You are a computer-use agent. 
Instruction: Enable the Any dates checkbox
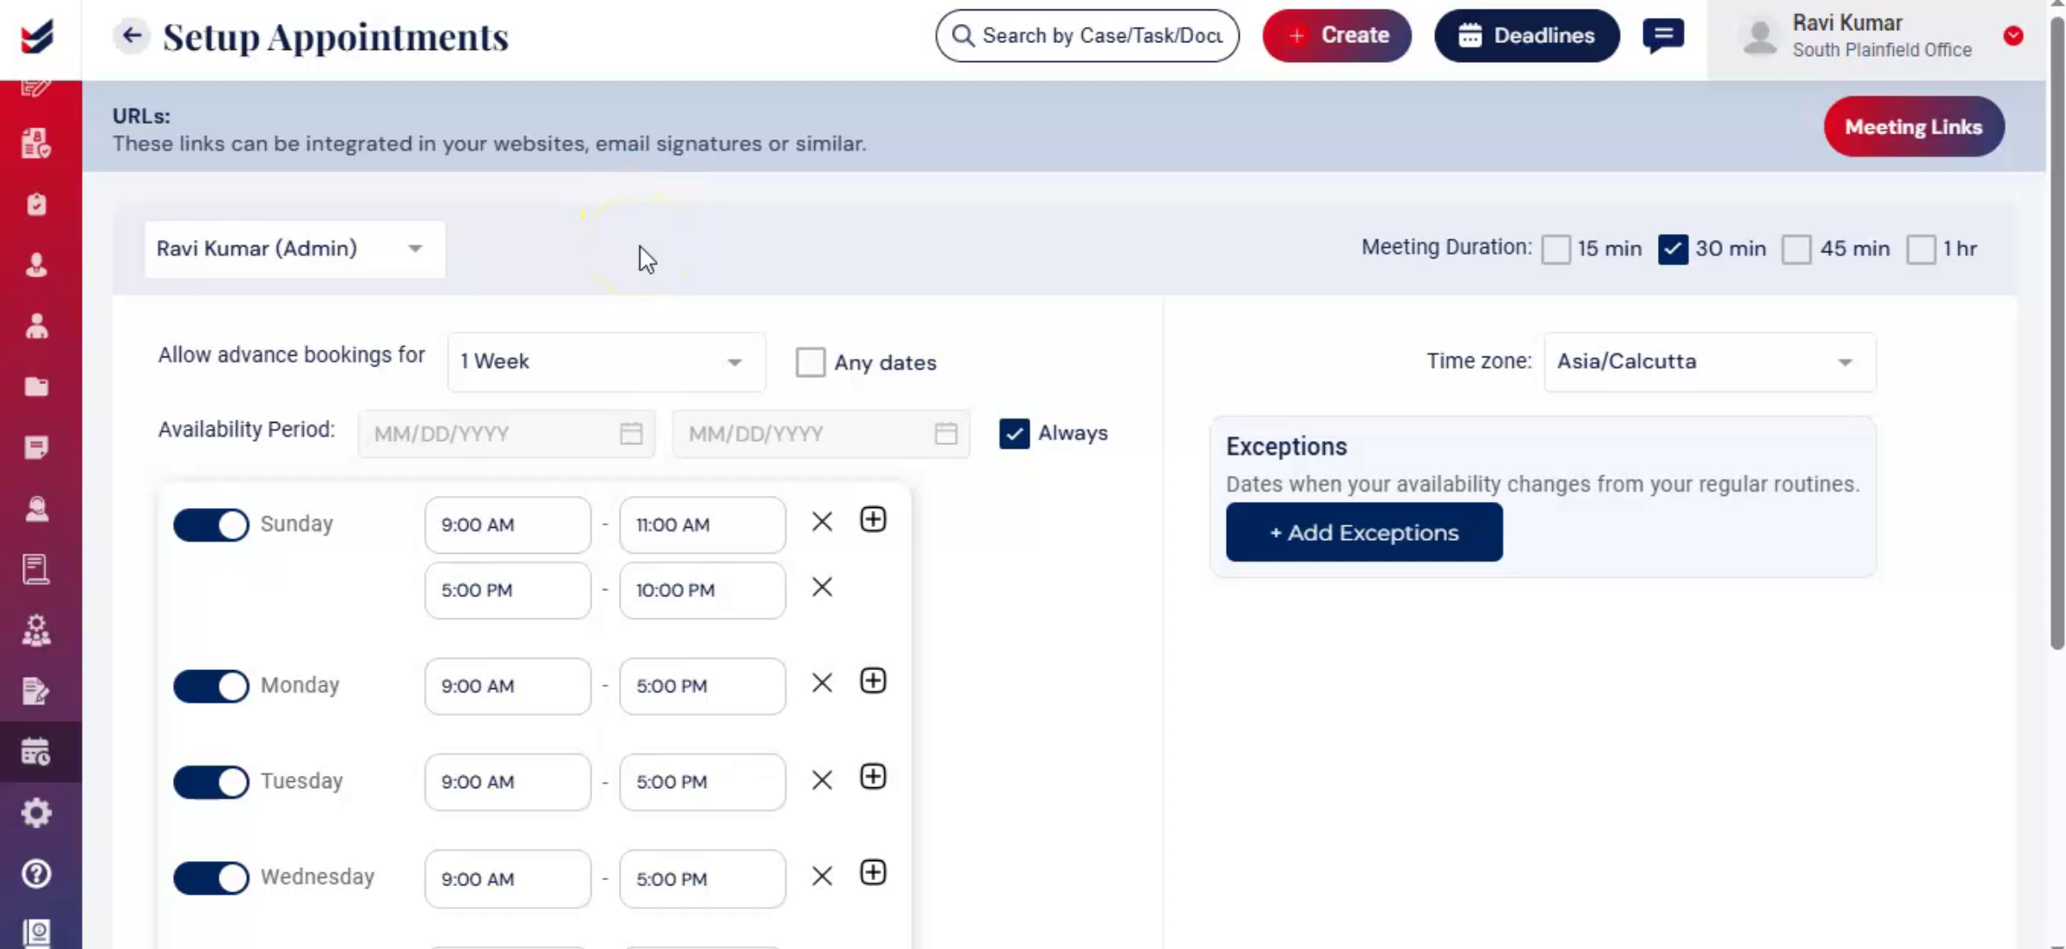tap(810, 363)
